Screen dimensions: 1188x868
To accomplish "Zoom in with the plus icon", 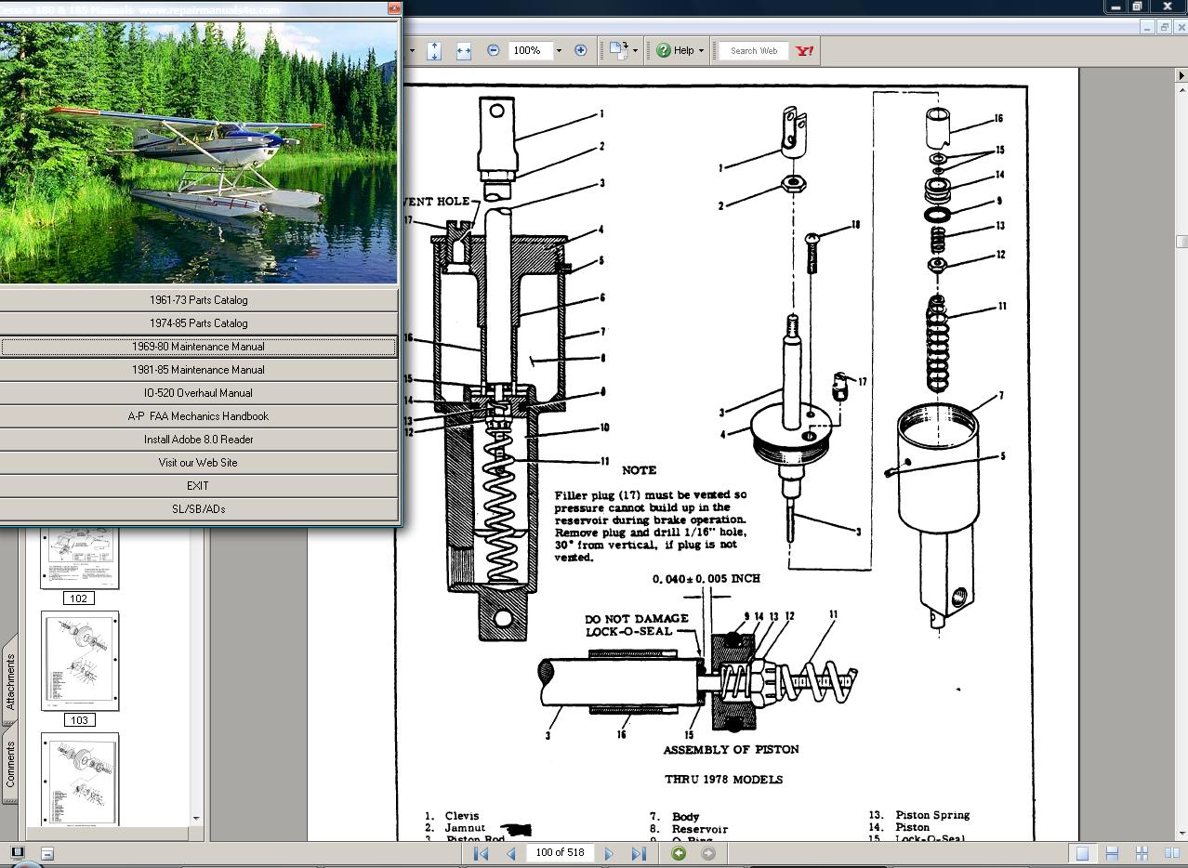I will (x=581, y=51).
